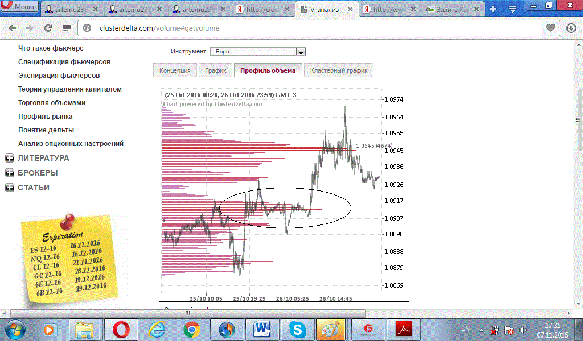Screen dimensions: 583x341
Task: Open link Теории управления капиталом
Action: tap(70, 89)
